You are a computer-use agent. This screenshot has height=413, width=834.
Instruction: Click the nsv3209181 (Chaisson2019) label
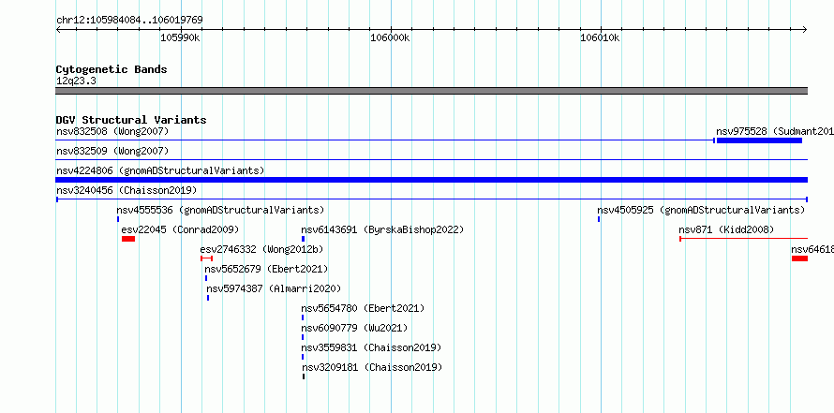(372, 367)
